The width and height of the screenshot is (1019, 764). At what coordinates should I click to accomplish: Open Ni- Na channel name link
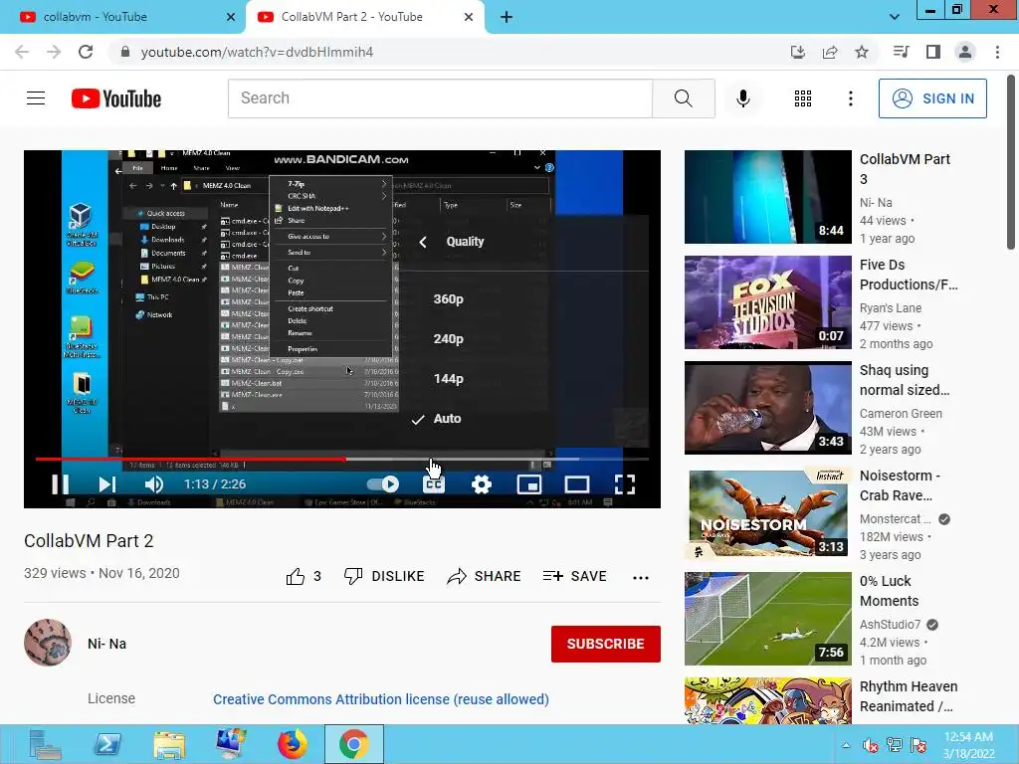107,644
